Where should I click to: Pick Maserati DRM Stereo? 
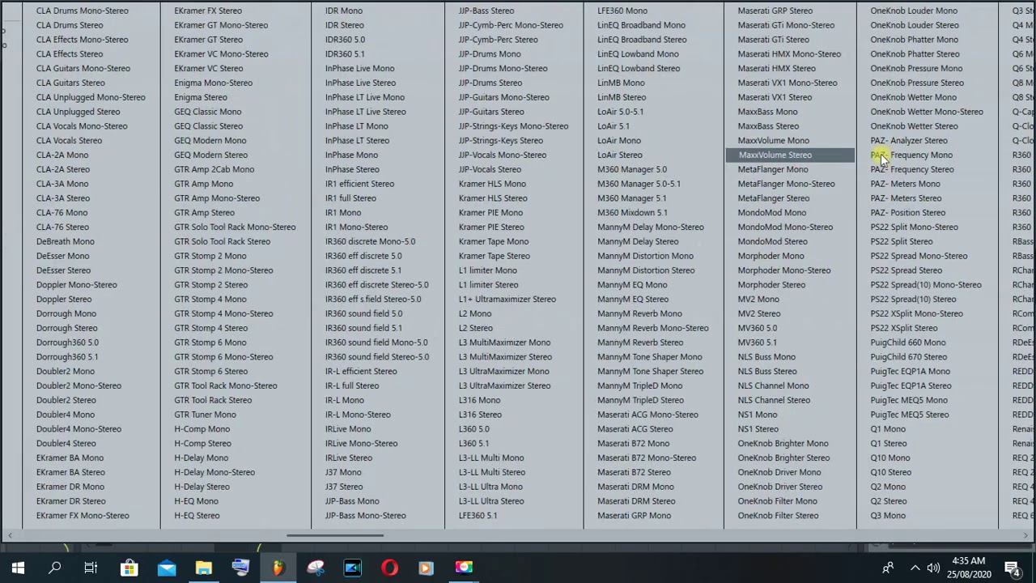click(636, 501)
